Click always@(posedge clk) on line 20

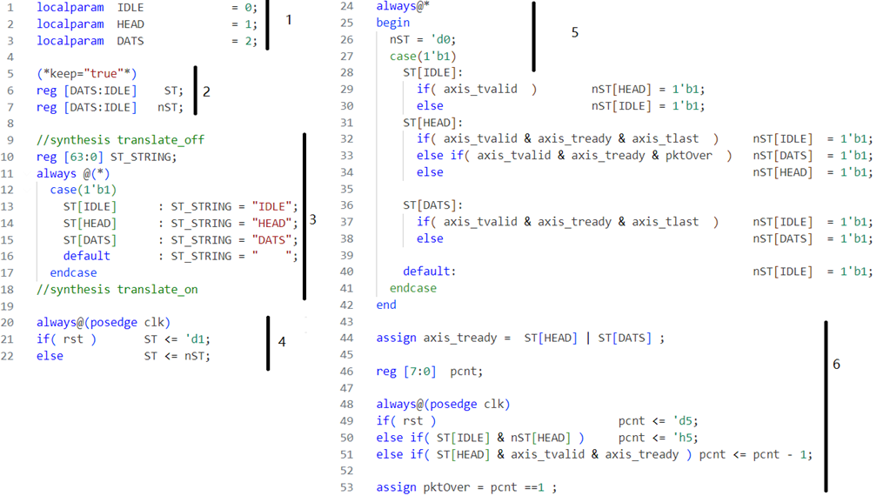click(x=103, y=323)
